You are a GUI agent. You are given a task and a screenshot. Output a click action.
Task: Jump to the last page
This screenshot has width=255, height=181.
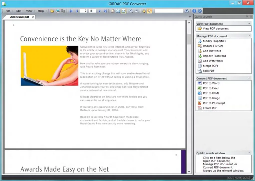click(105, 11)
